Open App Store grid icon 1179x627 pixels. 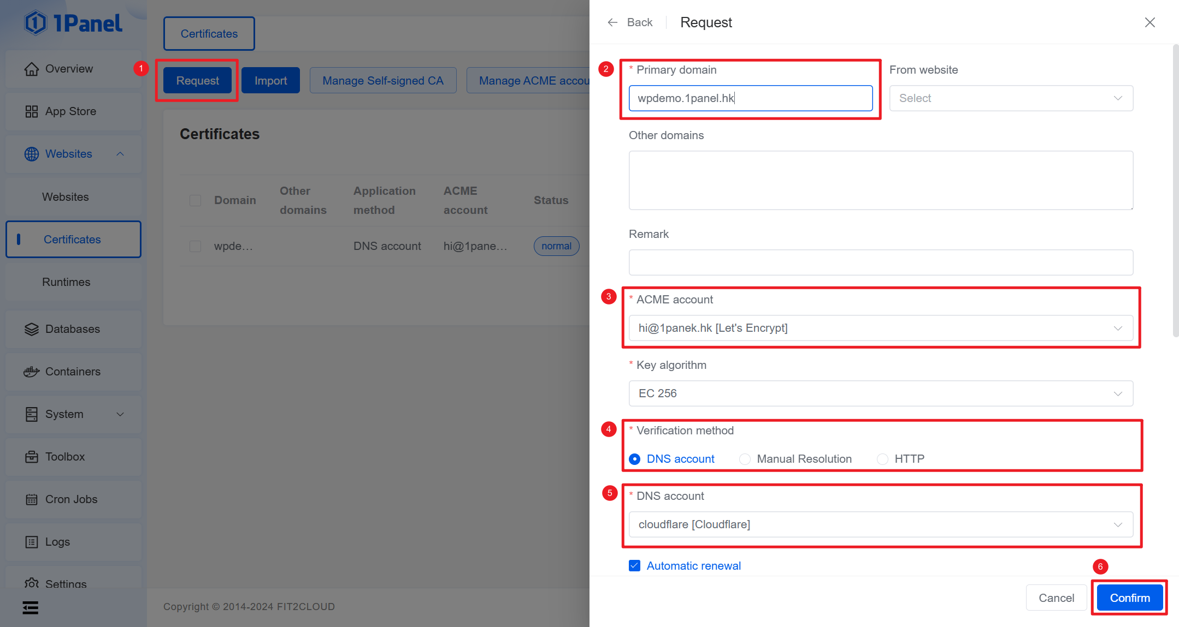(x=32, y=111)
